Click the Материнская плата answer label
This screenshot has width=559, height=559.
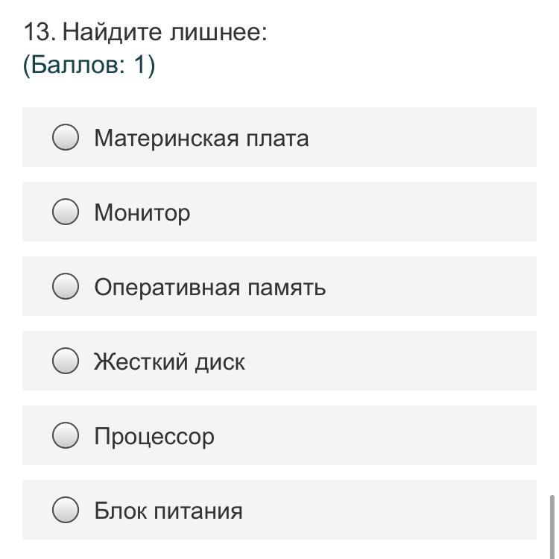(201, 139)
